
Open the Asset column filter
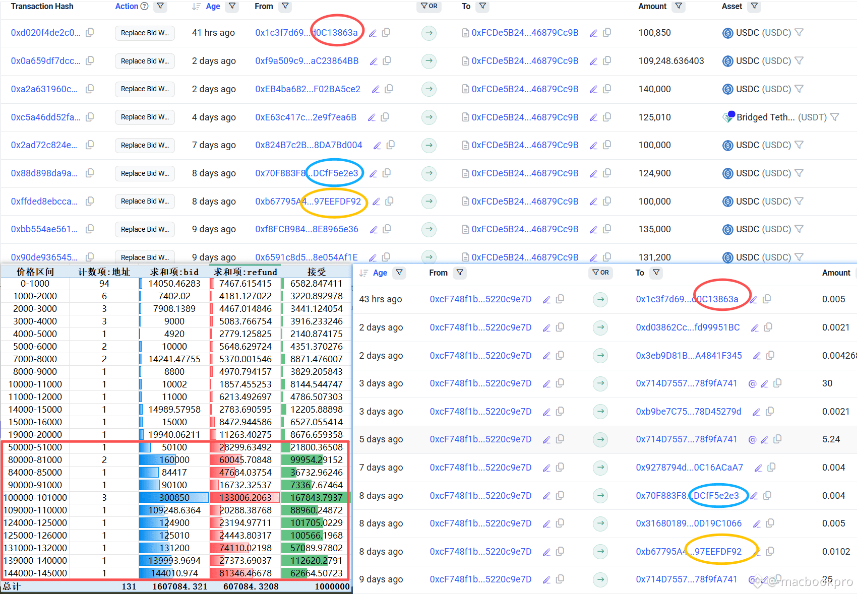pyautogui.click(x=754, y=6)
